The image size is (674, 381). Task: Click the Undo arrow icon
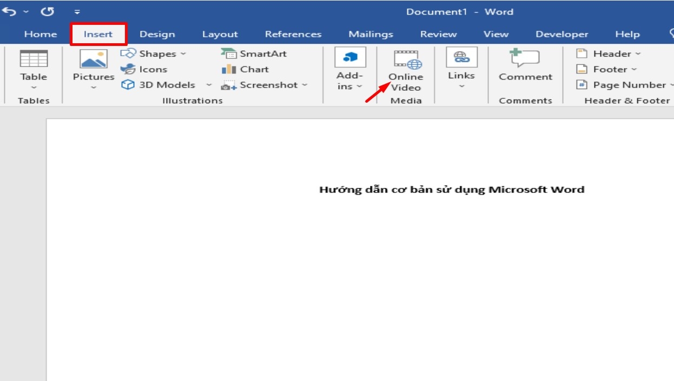(x=9, y=12)
